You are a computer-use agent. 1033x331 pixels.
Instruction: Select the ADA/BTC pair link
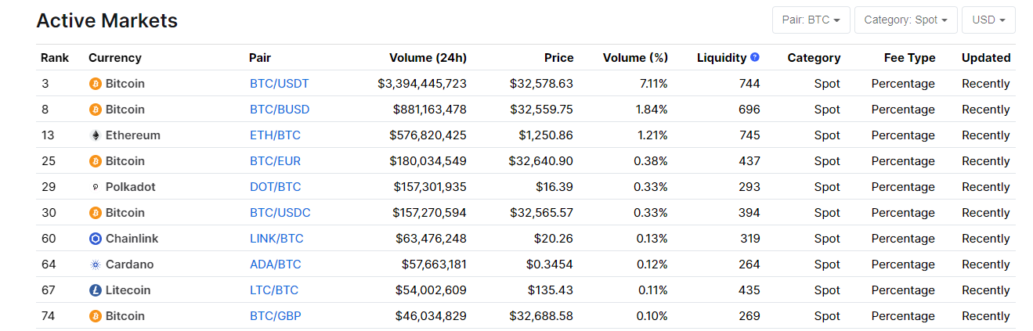(x=275, y=264)
